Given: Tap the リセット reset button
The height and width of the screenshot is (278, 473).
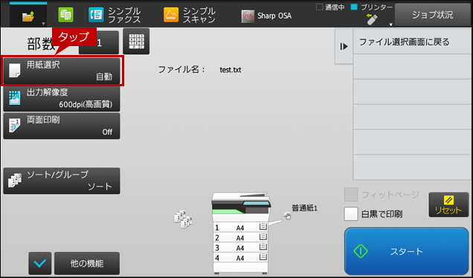Looking at the screenshot, I should (448, 204).
